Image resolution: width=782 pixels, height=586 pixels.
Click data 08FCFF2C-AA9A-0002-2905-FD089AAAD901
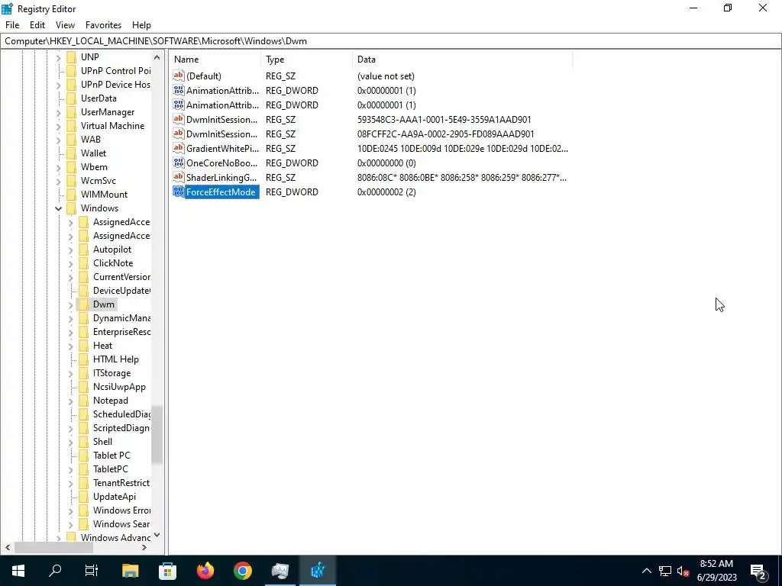click(445, 134)
